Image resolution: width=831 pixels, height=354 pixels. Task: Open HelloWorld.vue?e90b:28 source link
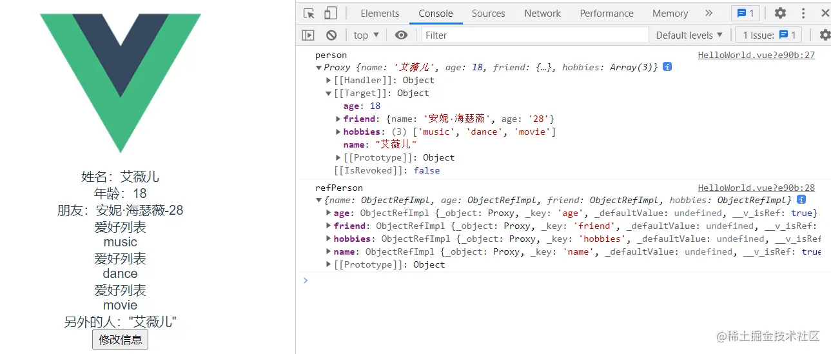[x=756, y=188]
